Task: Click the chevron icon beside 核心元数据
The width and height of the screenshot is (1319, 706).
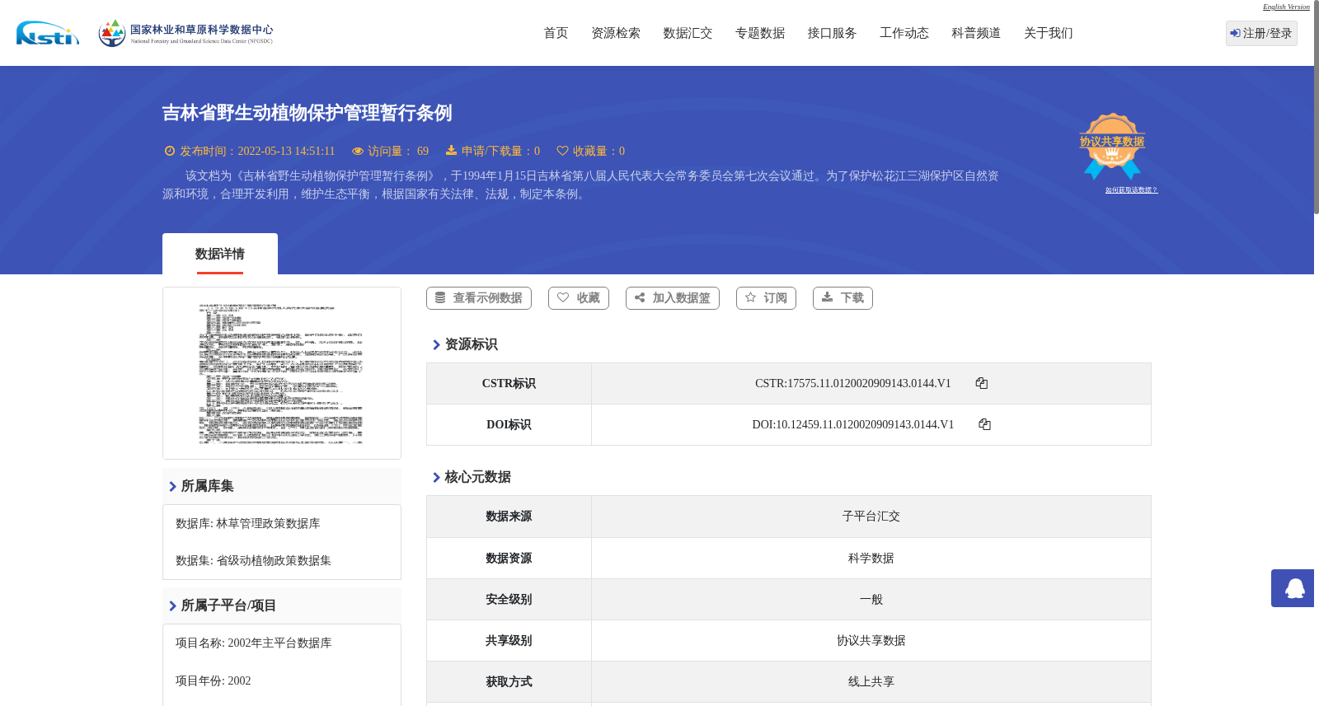Action: 436,477
